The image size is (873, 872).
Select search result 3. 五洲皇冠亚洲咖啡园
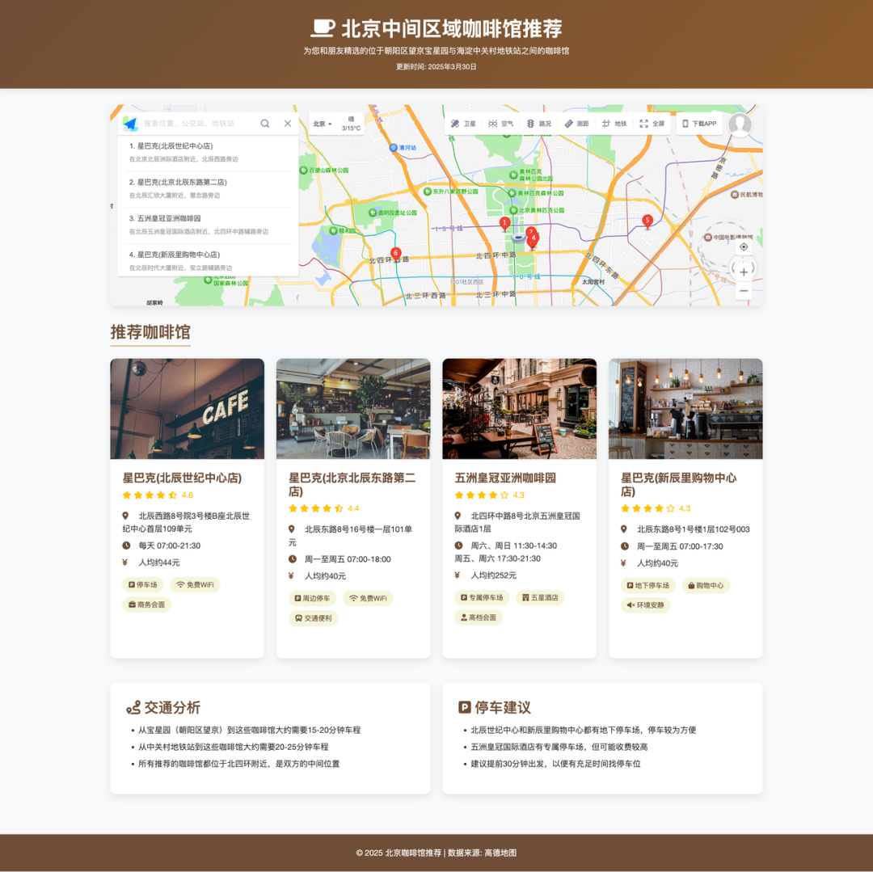pos(209,225)
